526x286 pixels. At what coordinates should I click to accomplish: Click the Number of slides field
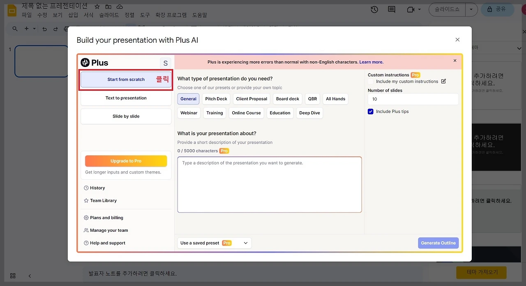[413, 99]
